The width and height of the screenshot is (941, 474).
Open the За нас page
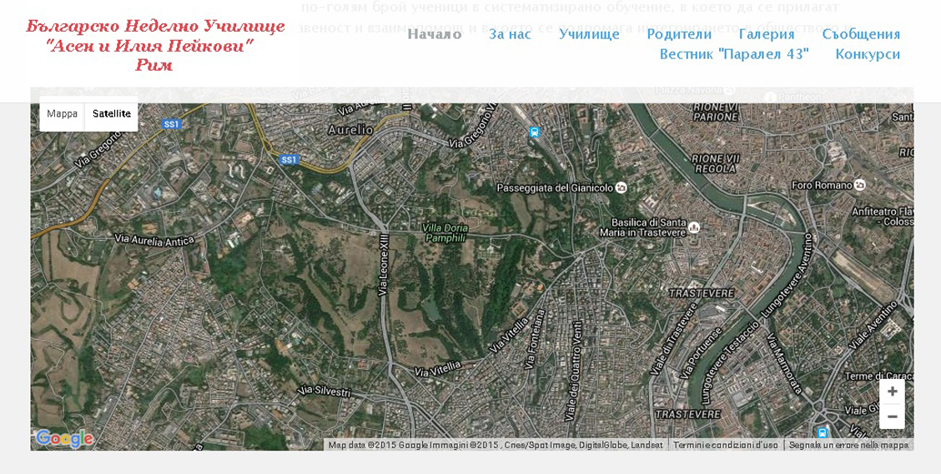[510, 34]
